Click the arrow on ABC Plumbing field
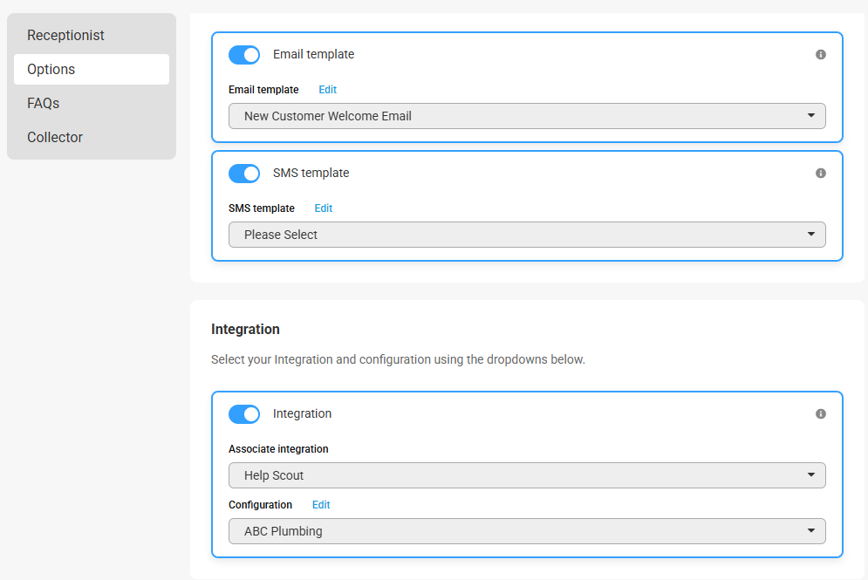Image resolution: width=868 pixels, height=580 pixels. (811, 531)
